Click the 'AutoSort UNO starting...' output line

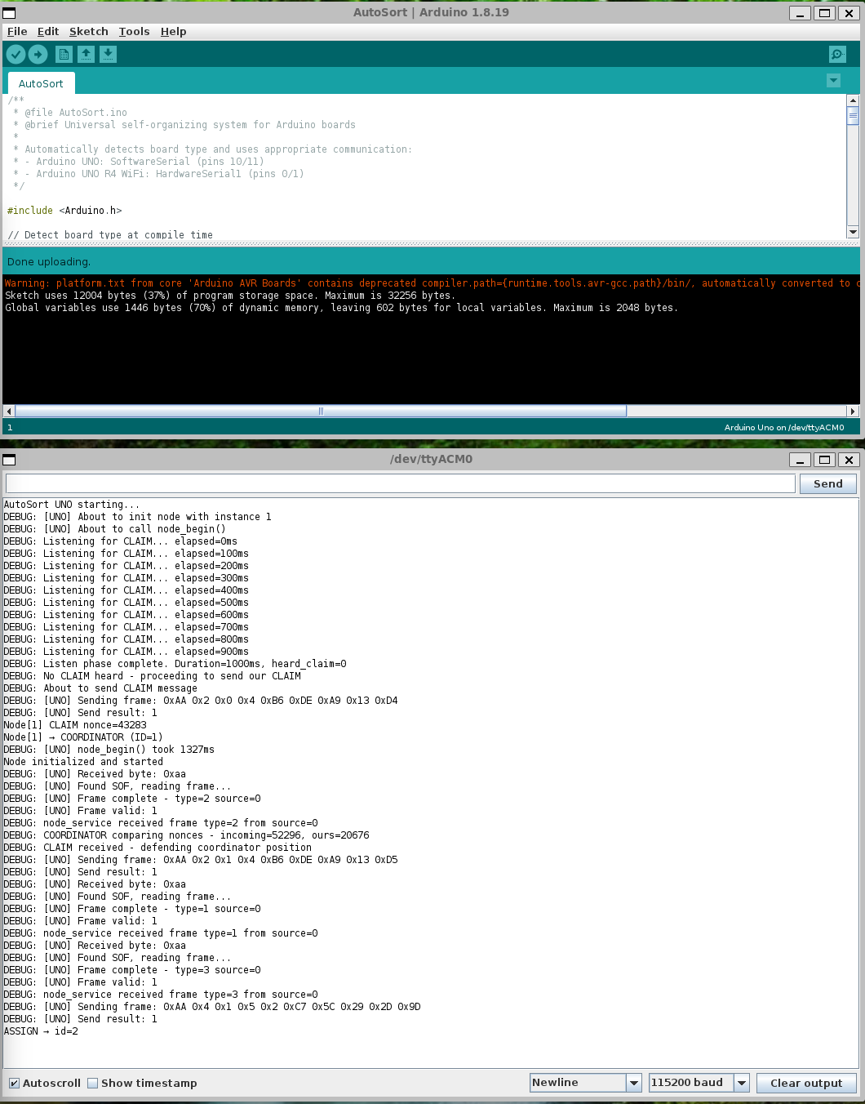tap(72, 505)
